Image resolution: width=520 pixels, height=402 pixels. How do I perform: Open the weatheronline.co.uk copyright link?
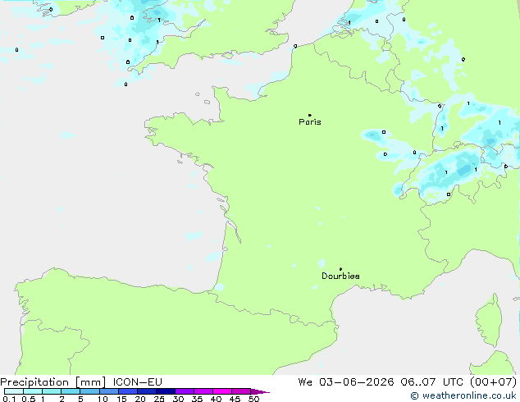point(463,395)
